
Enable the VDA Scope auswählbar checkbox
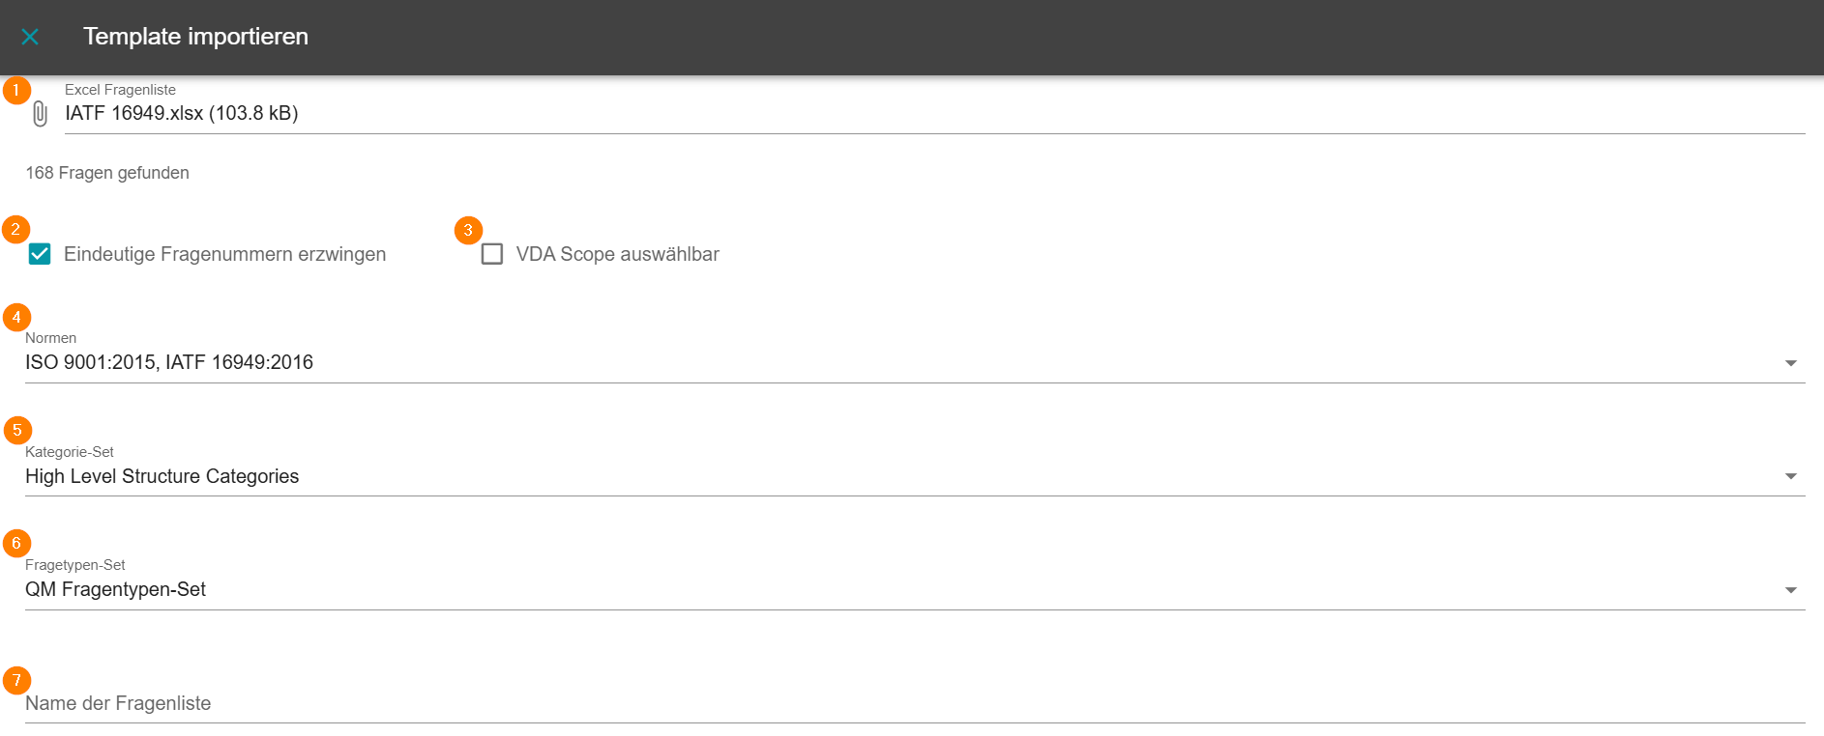(492, 254)
